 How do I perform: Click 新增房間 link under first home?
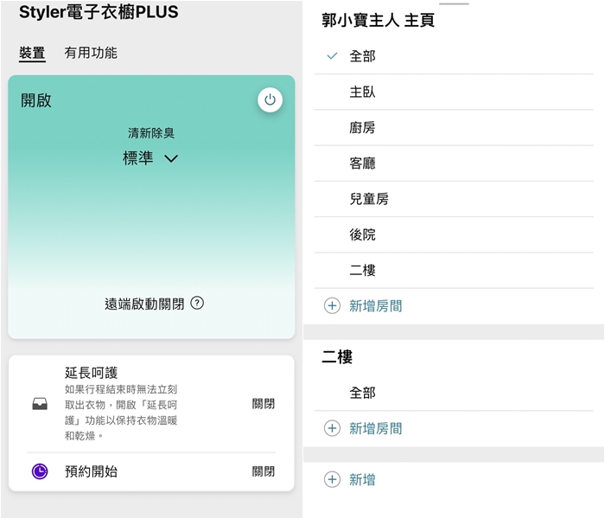pyautogui.click(x=375, y=305)
